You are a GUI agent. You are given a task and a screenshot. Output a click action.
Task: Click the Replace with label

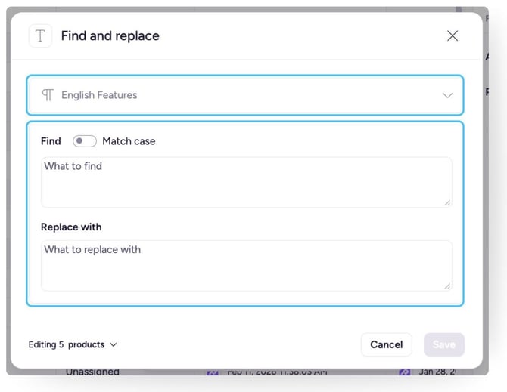(x=71, y=227)
